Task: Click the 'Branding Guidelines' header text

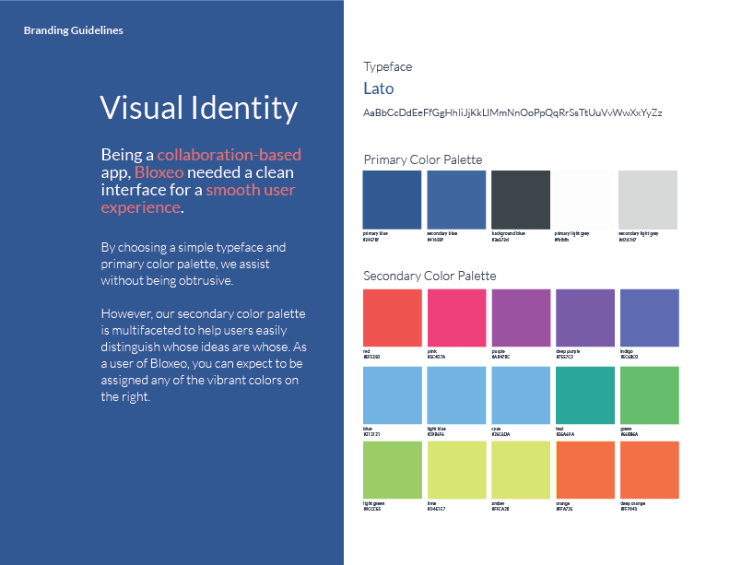Action: [x=74, y=30]
